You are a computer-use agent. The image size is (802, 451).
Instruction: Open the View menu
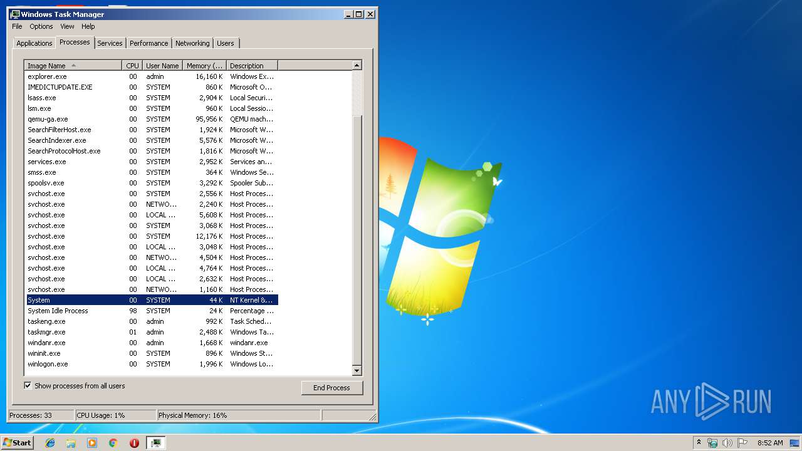[67, 26]
